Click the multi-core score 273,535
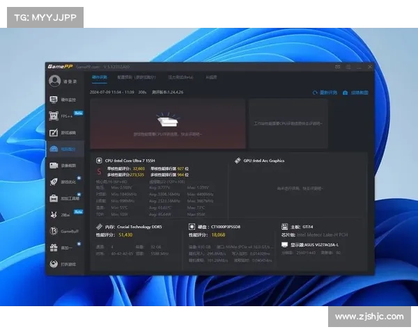Screen dimensions: 418x334 tap(137, 175)
